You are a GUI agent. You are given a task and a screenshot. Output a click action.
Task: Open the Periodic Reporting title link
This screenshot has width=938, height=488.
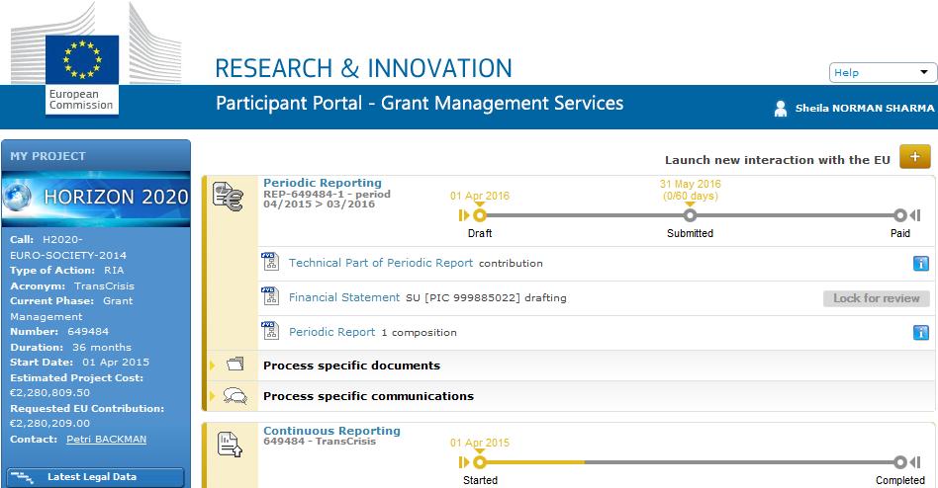[x=323, y=183]
